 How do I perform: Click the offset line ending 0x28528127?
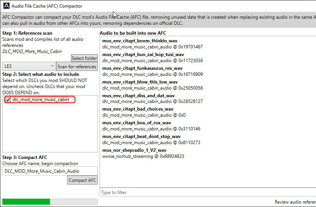click(152, 101)
